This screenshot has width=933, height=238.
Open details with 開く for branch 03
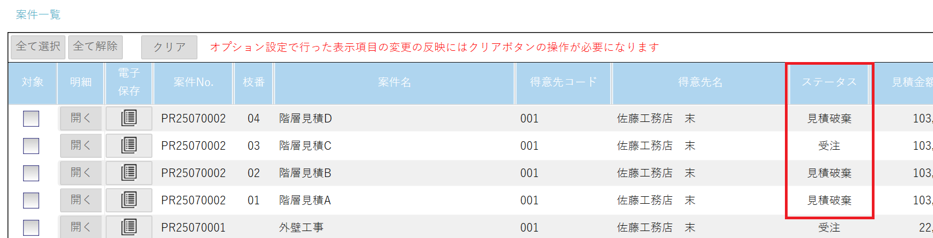click(x=80, y=145)
